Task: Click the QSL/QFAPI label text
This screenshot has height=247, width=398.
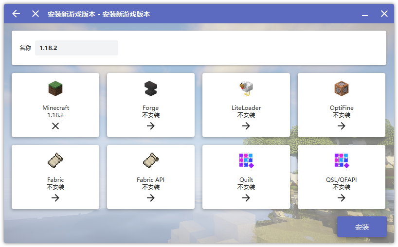Action: pyautogui.click(x=342, y=180)
